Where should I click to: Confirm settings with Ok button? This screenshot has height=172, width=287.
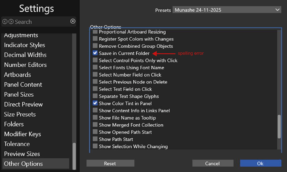[260, 163]
